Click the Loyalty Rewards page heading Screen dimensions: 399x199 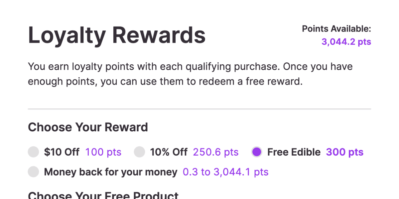tap(117, 35)
